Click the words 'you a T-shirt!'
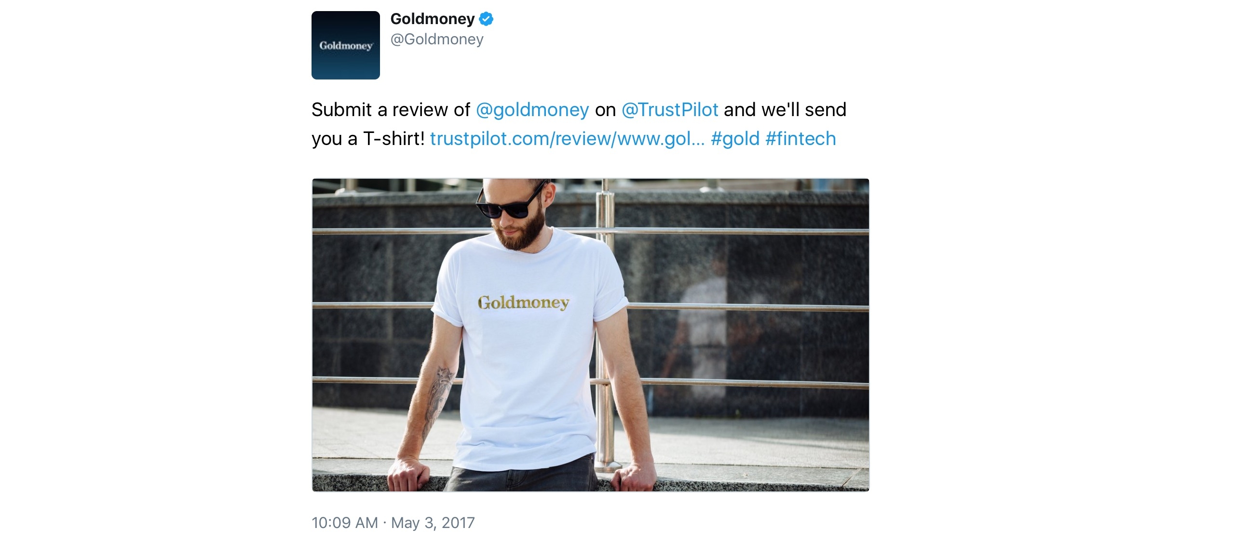1249x541 pixels. pyautogui.click(x=368, y=139)
